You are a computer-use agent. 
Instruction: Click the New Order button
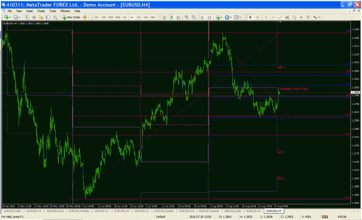point(71,17)
